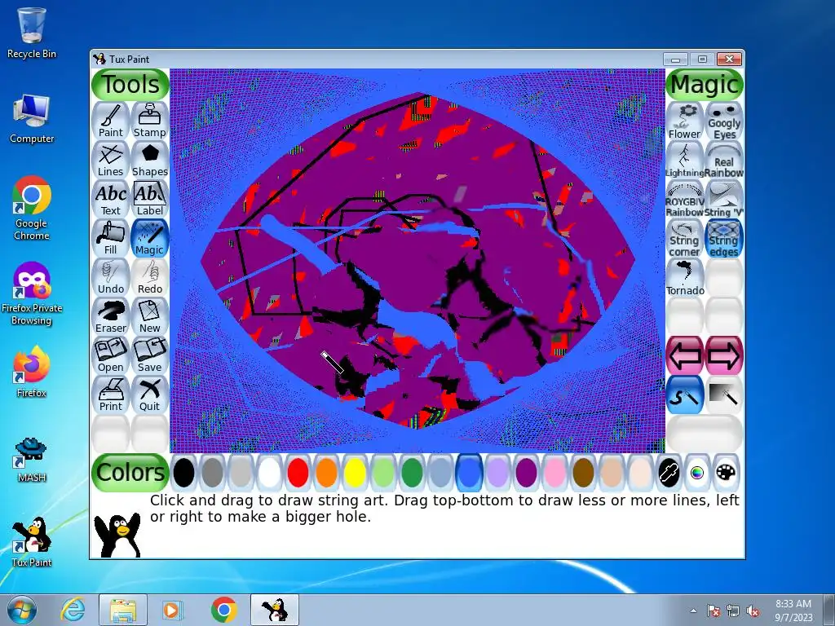835x626 pixels.
Task: Activate the Text tool
Action: [111, 199]
